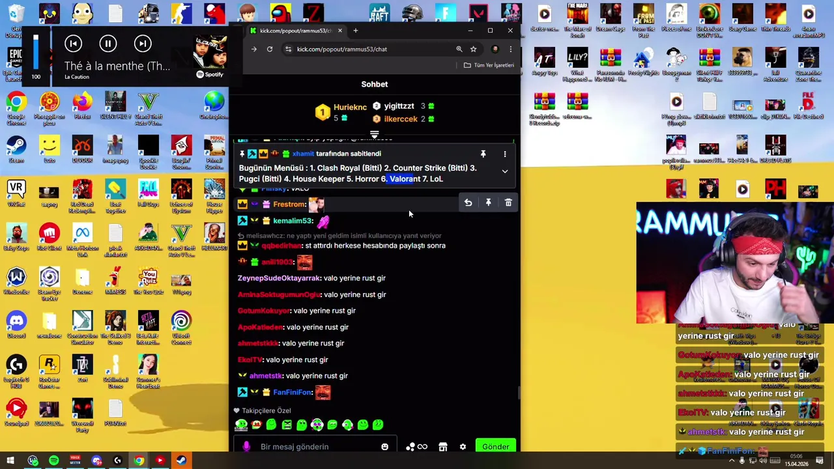Reload the Kick chat page
This screenshot has height=469, width=834.
coord(269,49)
